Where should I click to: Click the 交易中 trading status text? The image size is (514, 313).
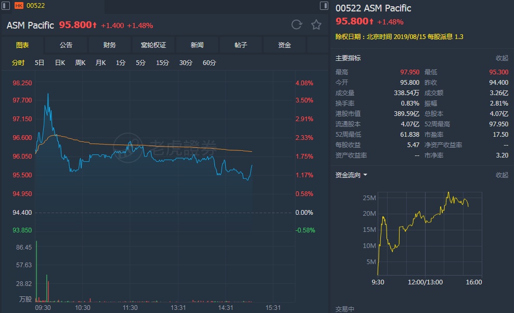[x=344, y=309]
